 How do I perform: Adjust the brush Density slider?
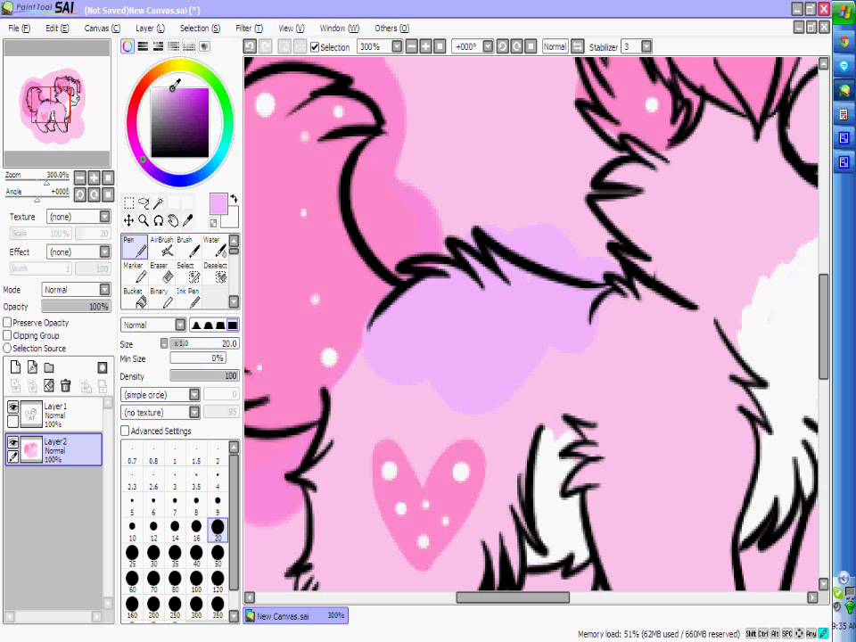point(205,376)
